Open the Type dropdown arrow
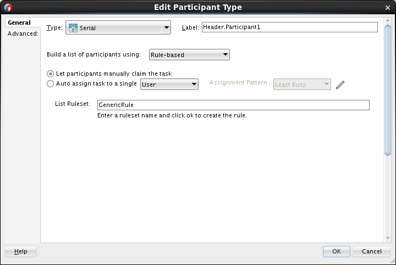Screen dimensions: 396x265 [x=166, y=28]
